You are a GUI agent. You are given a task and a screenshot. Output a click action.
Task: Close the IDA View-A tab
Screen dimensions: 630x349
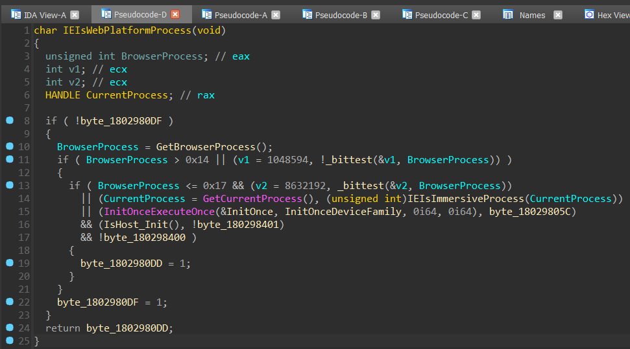point(75,15)
